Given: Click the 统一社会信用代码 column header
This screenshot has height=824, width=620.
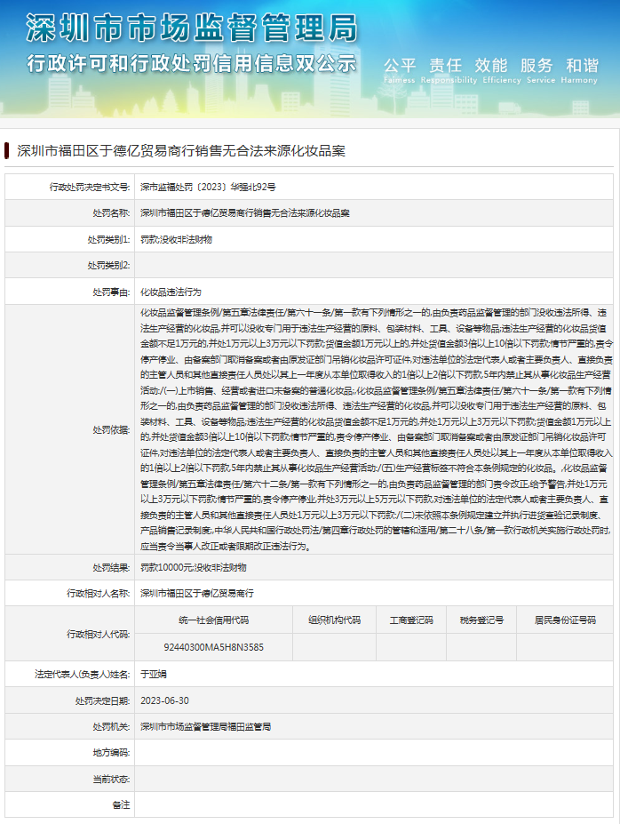Looking at the screenshot, I should (214, 620).
